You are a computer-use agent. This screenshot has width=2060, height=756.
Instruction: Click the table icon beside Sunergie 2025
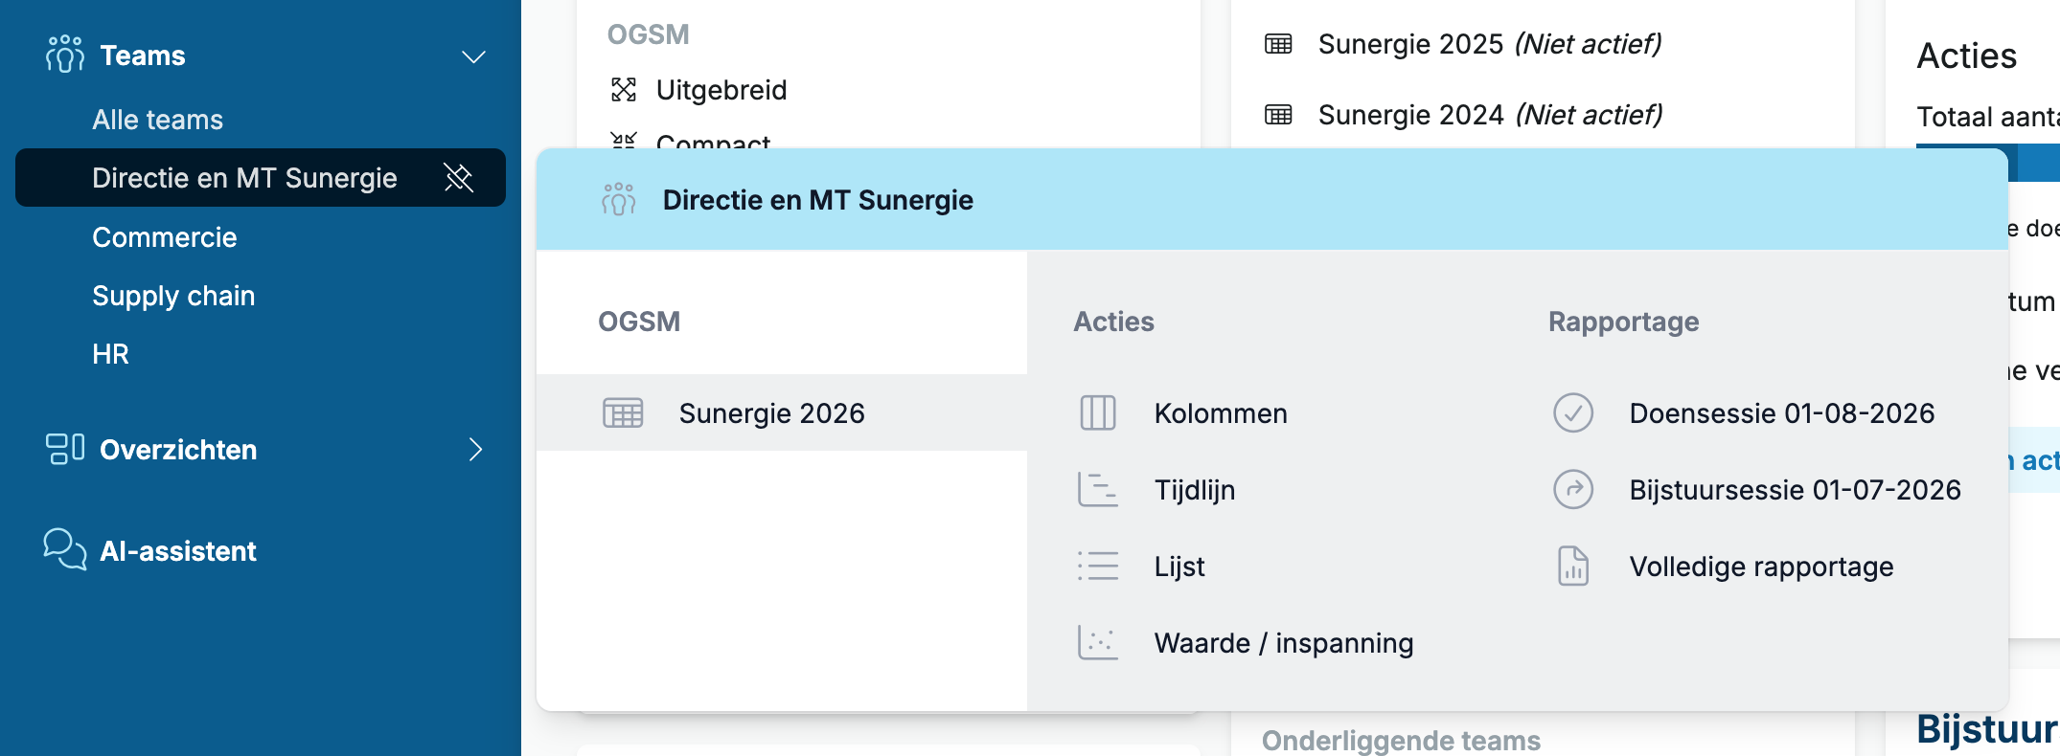[x=1278, y=44]
